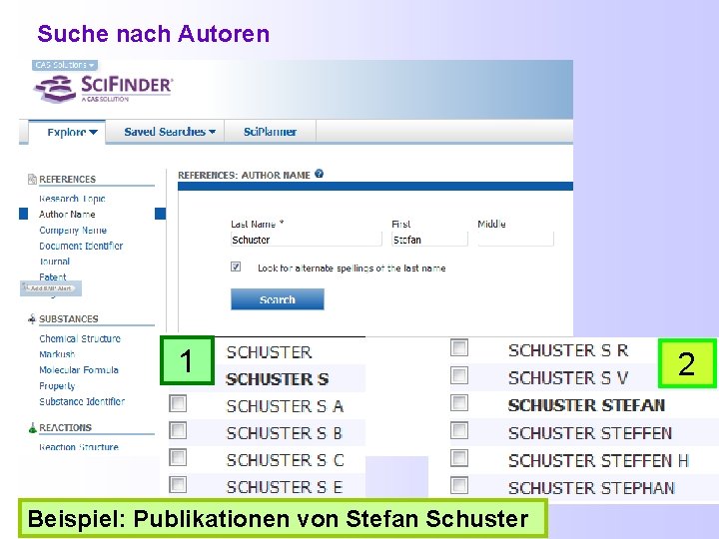The width and height of the screenshot is (719, 539).
Task: Select Author Name in the sidebar
Action: pos(67,214)
